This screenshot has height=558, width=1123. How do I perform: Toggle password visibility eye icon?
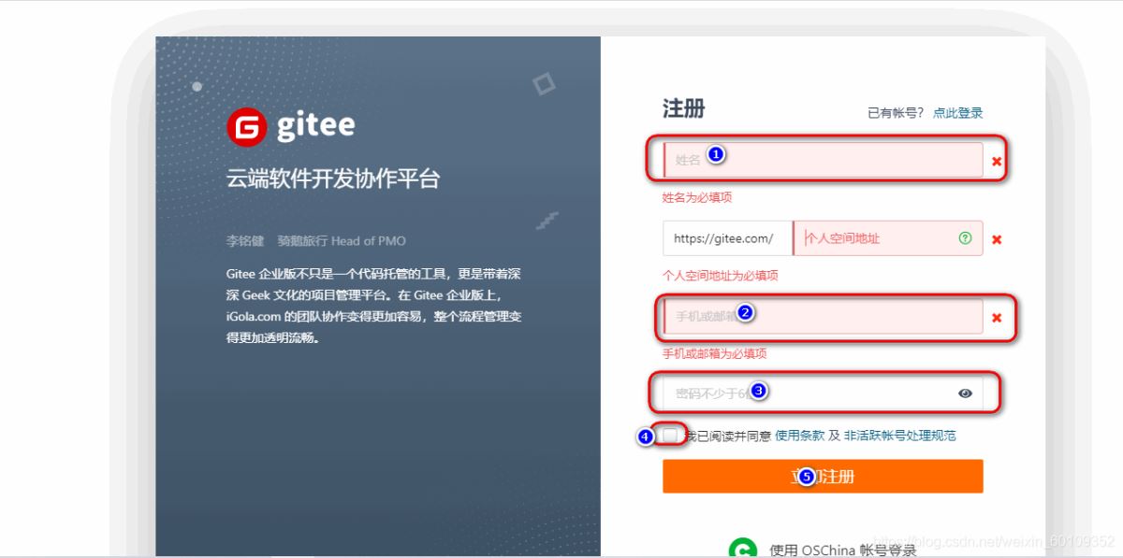pyautogui.click(x=965, y=393)
